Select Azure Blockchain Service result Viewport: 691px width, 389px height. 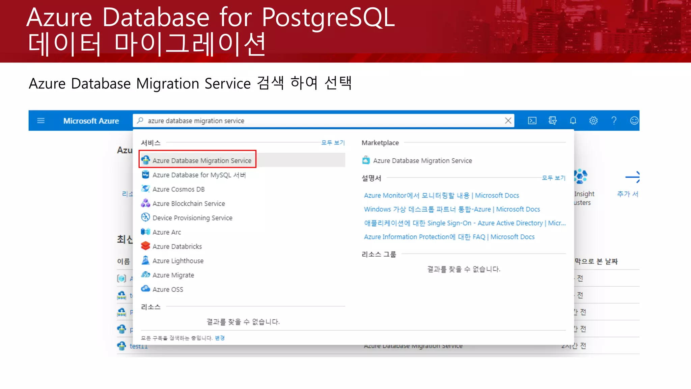coord(189,203)
